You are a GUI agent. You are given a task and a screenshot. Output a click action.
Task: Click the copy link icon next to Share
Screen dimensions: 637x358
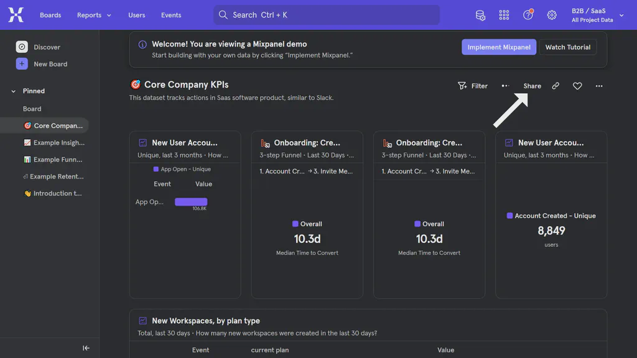[x=555, y=86]
